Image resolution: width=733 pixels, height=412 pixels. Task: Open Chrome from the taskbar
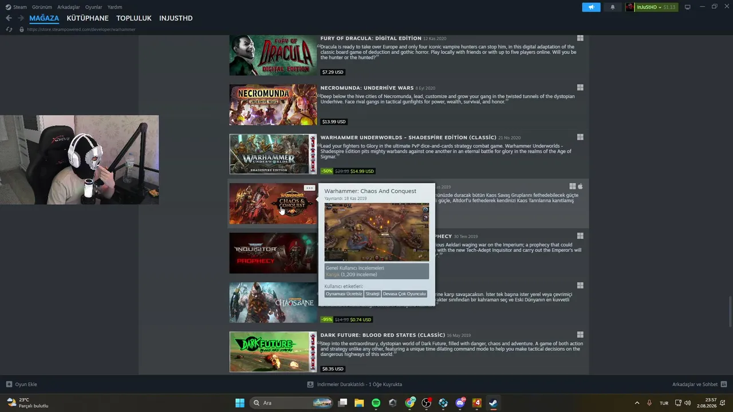click(409, 403)
